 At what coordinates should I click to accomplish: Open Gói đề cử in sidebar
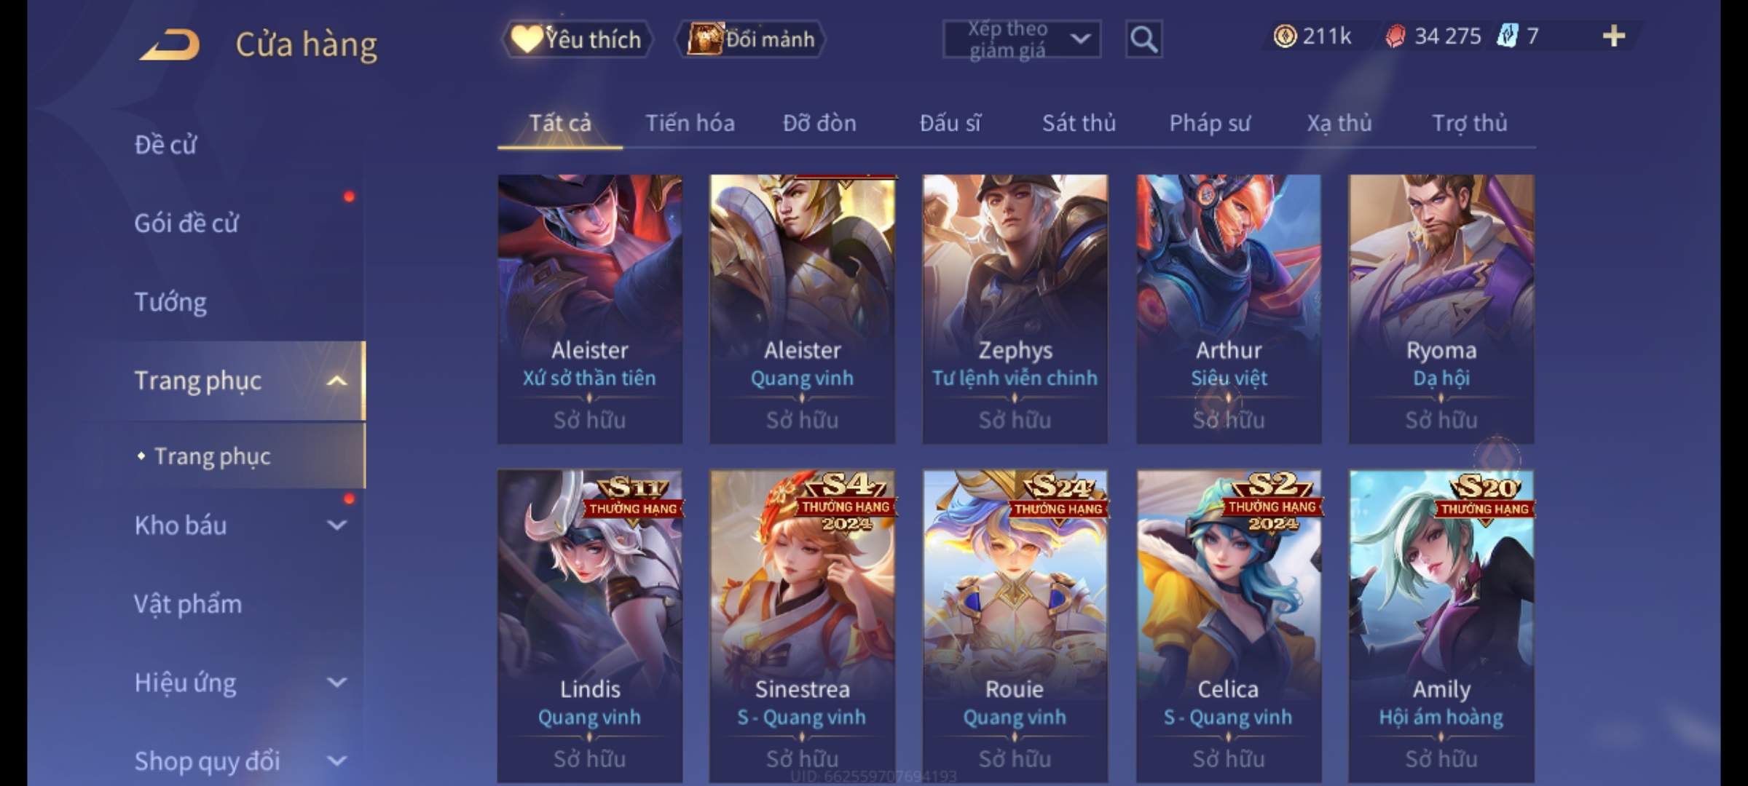186,223
